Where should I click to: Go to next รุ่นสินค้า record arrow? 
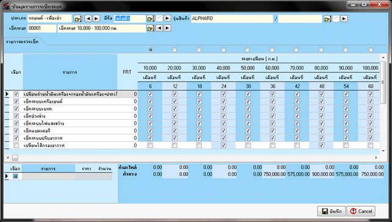(344, 19)
